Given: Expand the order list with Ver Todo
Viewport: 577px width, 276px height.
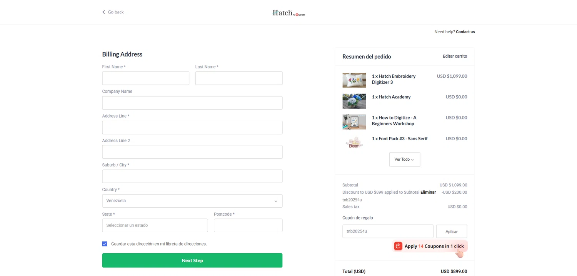Looking at the screenshot, I should [404, 160].
